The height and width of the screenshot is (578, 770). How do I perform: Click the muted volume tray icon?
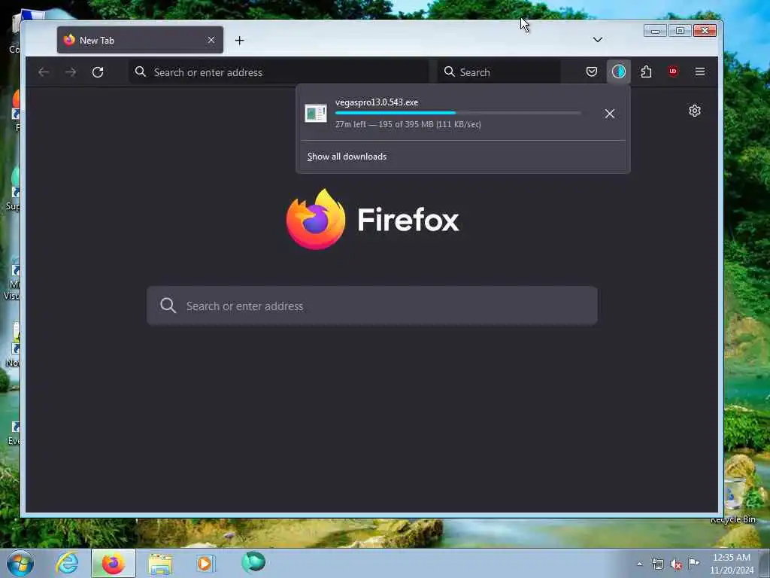[x=676, y=564]
